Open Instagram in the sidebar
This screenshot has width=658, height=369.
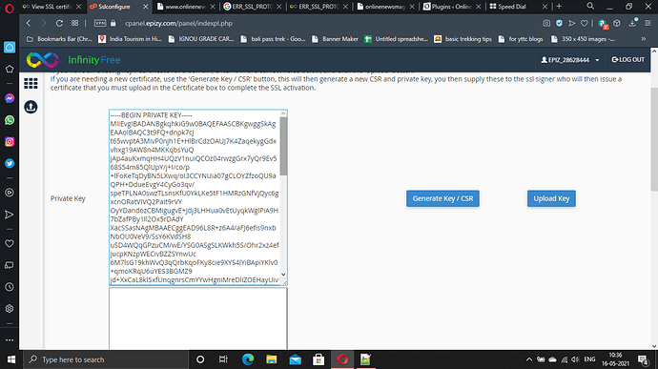pos(10,142)
